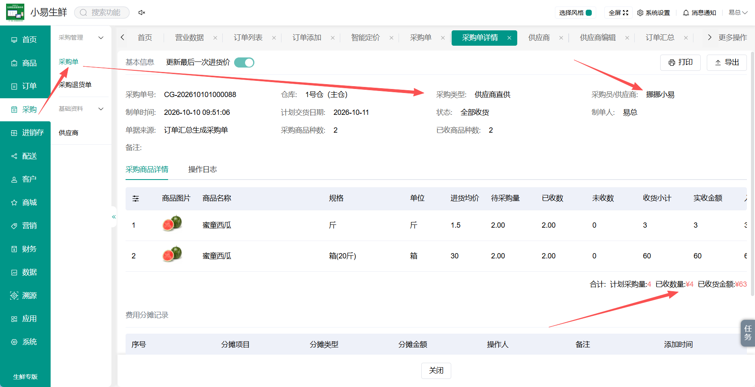Click the vertical scrollbar of the detail page
Image resolution: width=755 pixels, height=387 pixels.
click(753, 174)
